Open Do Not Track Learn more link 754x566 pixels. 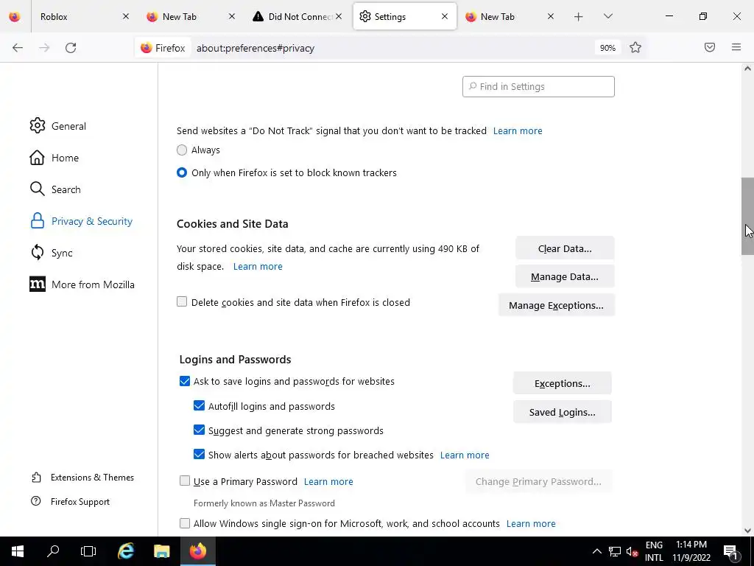coord(518,131)
